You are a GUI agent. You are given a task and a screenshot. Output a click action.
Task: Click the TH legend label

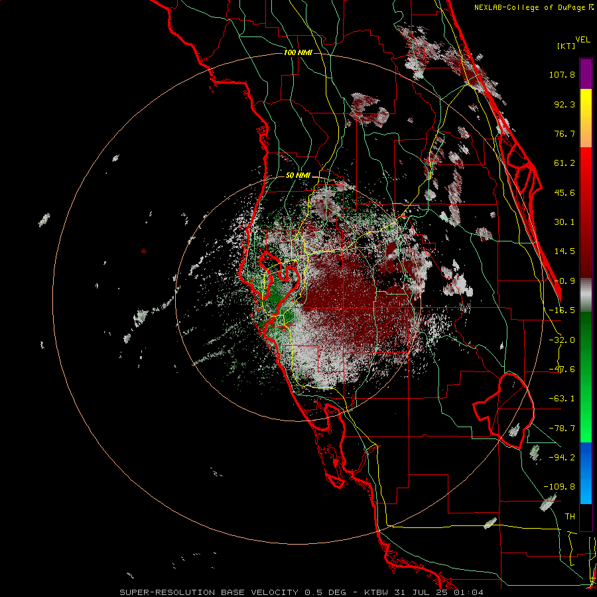pos(570,517)
